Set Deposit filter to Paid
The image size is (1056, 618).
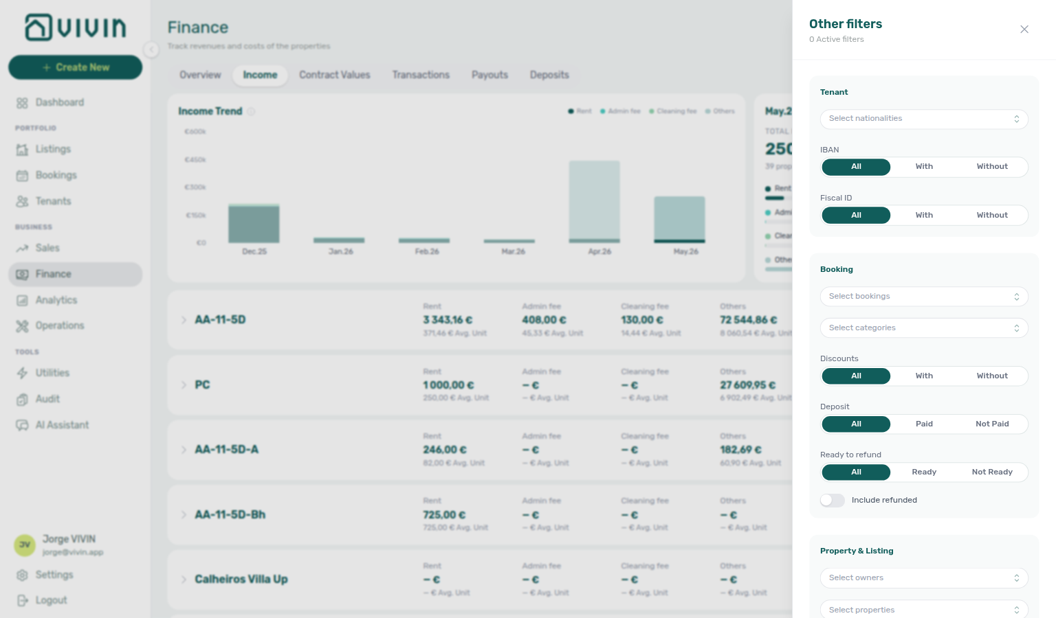pyautogui.click(x=924, y=424)
